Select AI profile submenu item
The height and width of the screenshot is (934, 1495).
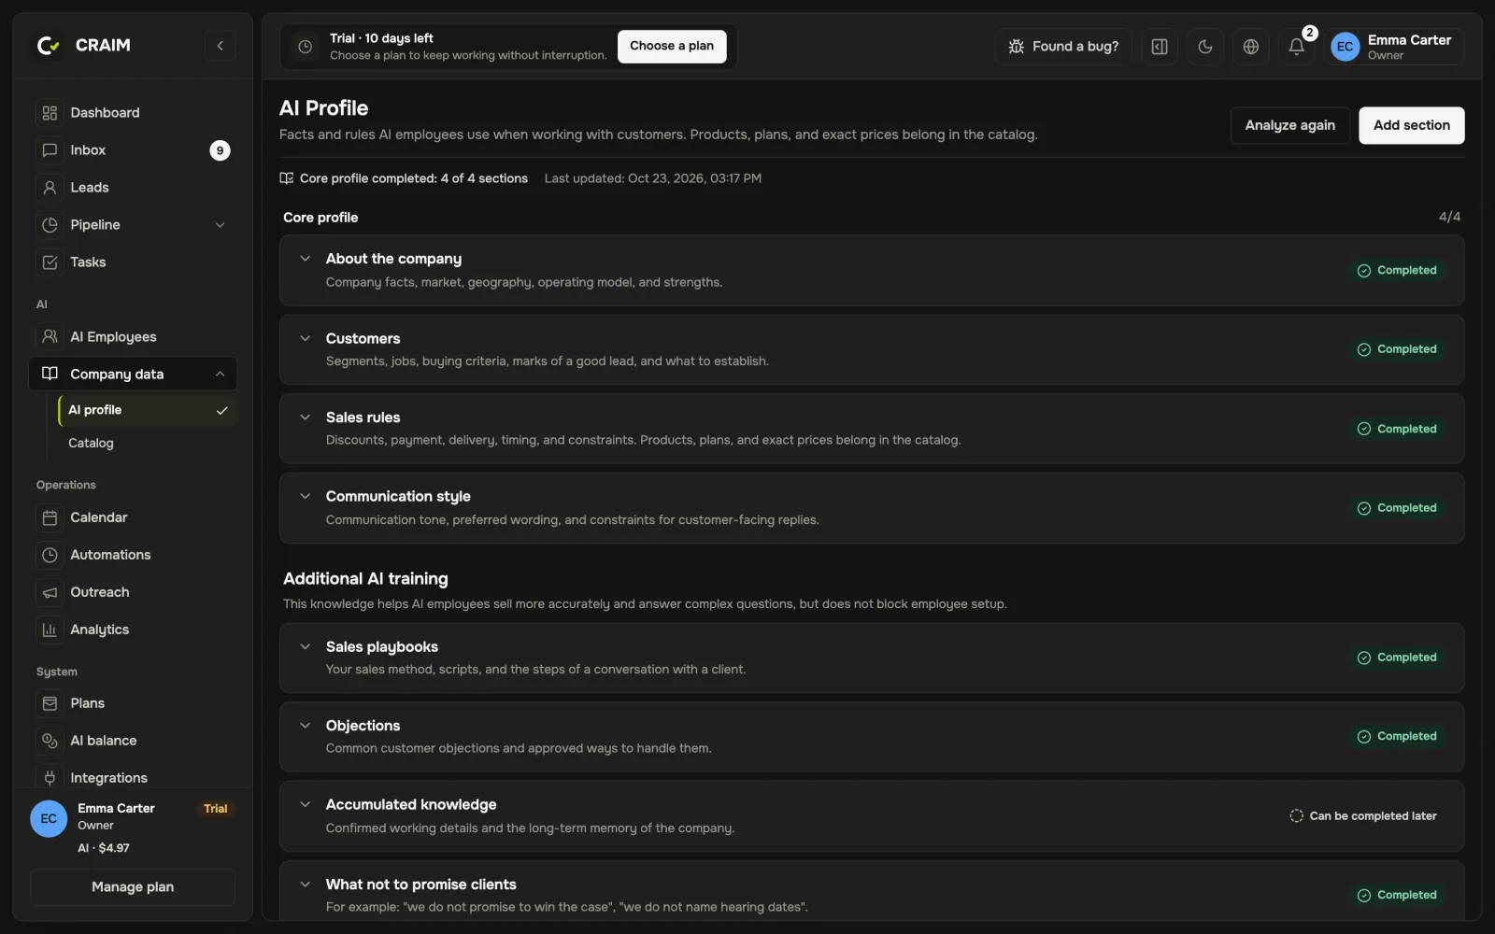(147, 410)
